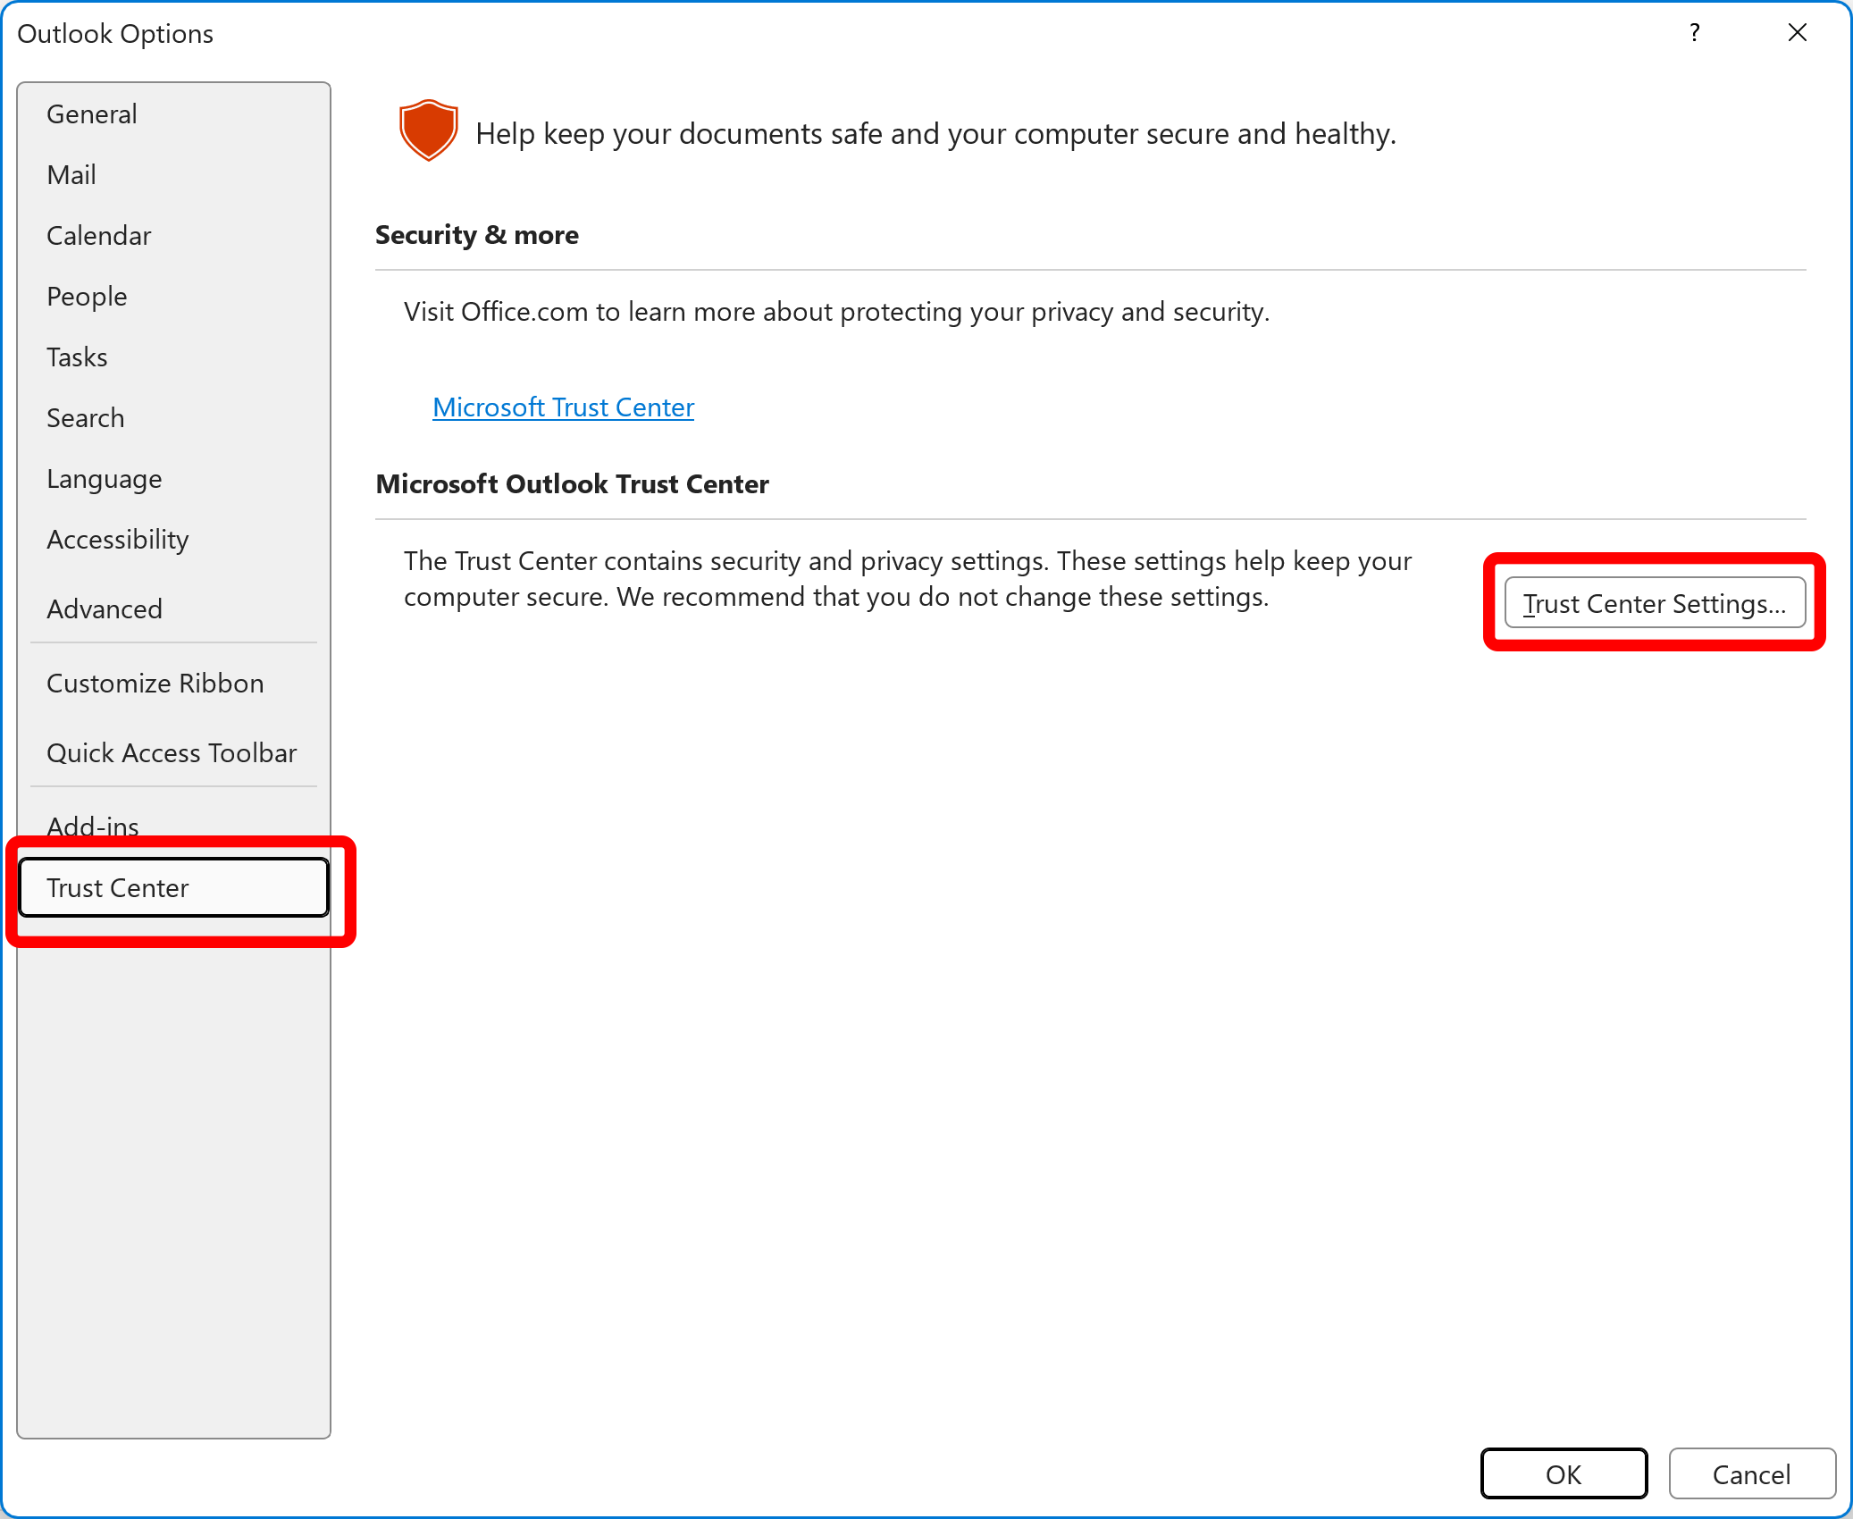The width and height of the screenshot is (1853, 1519).
Task: Open the People settings category
Action: click(173, 297)
